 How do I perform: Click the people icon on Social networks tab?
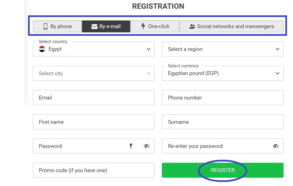coord(192,26)
